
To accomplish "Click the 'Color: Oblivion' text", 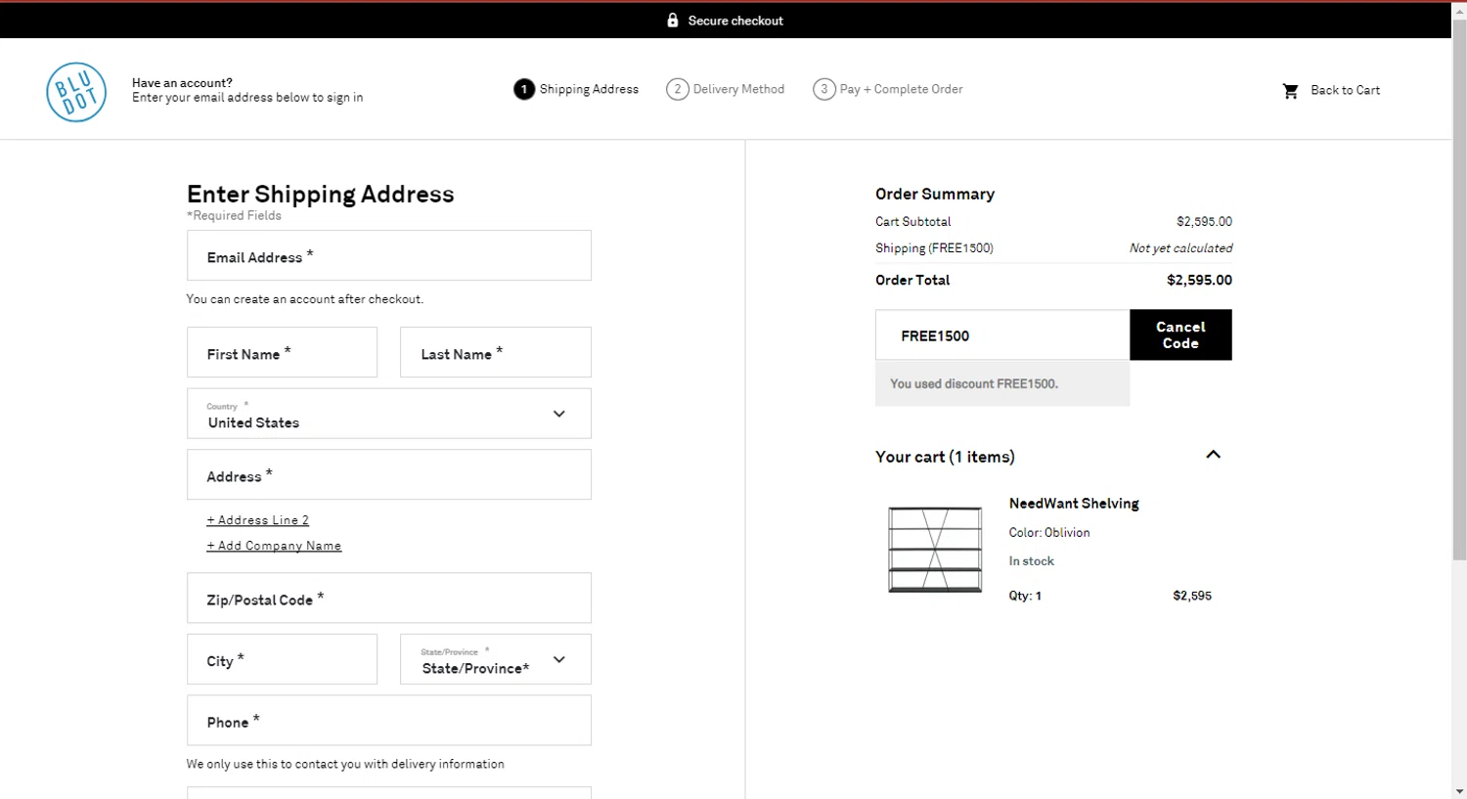I will (x=1049, y=533).
